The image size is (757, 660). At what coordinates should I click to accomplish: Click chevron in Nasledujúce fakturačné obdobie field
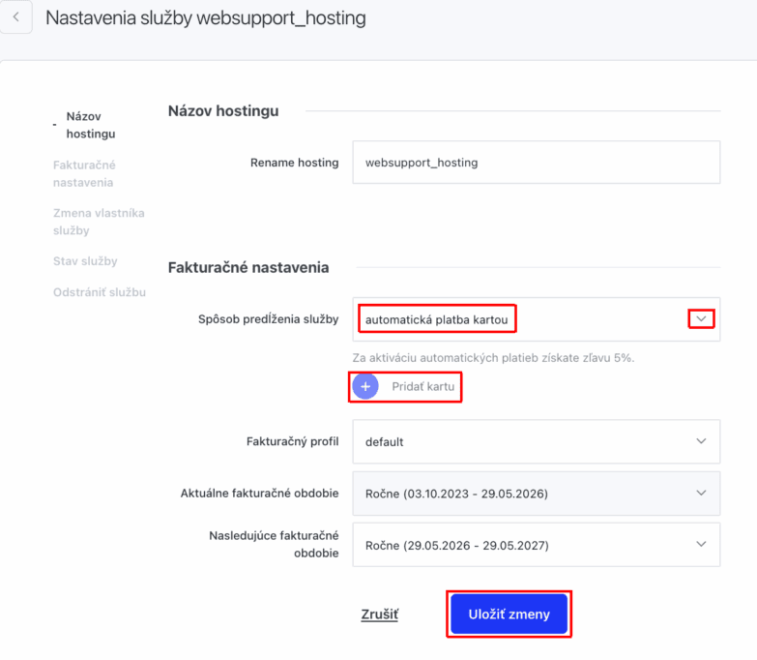click(702, 545)
